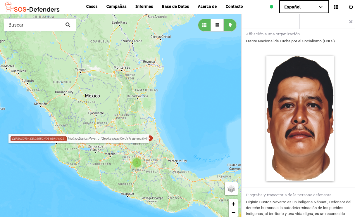This screenshot has height=217, width=355.
Task: Expand language list via chevron arrow
Action: pyautogui.click(x=321, y=7)
